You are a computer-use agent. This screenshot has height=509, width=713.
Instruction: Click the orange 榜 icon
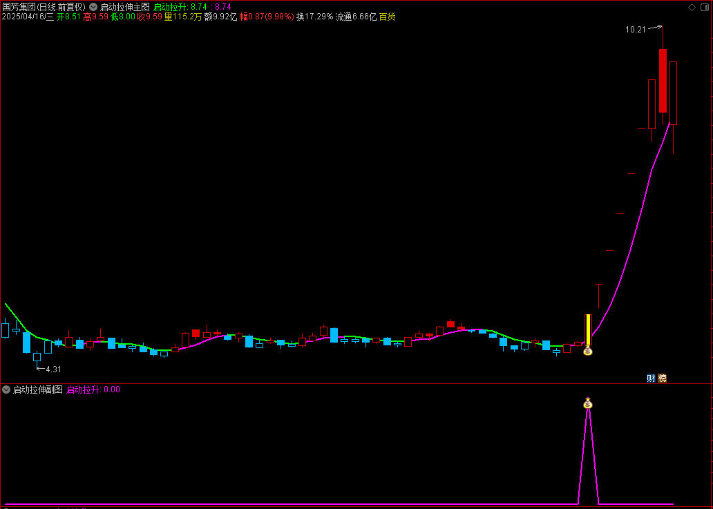click(x=662, y=378)
